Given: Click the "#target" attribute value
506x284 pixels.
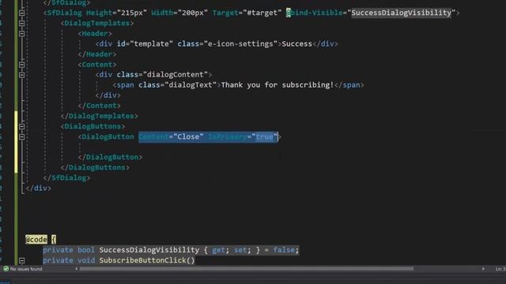Looking at the screenshot, I should click(262, 13).
